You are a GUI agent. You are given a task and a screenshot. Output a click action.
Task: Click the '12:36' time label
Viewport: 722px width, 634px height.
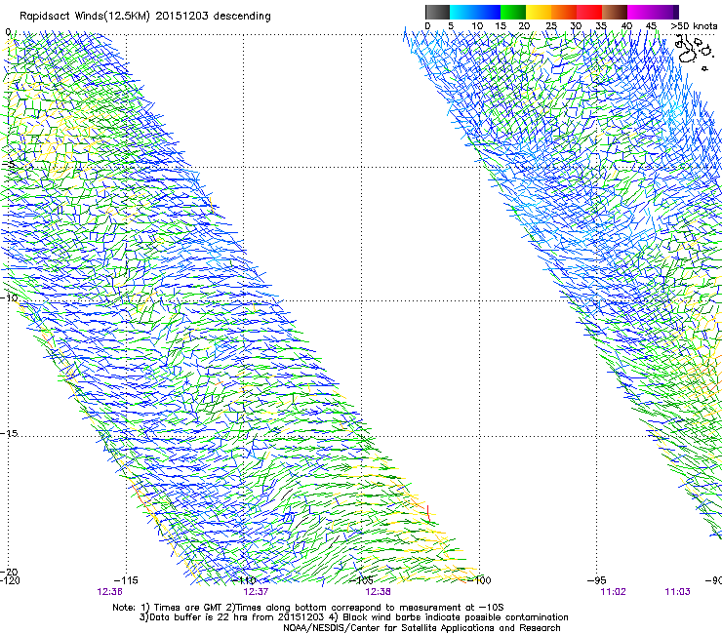pyautogui.click(x=109, y=592)
